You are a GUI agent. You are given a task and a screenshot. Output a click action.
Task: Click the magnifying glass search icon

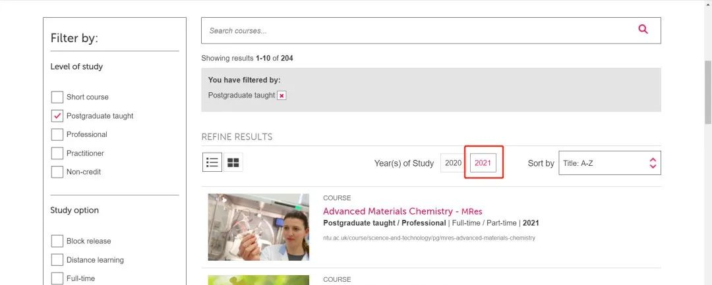click(x=643, y=30)
